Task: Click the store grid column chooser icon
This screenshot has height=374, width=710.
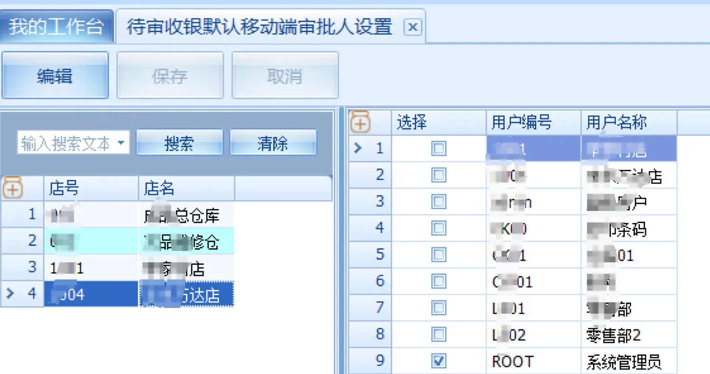Action: (x=13, y=189)
